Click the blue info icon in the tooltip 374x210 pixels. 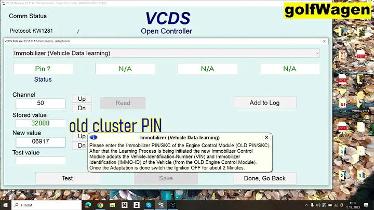click(x=94, y=137)
